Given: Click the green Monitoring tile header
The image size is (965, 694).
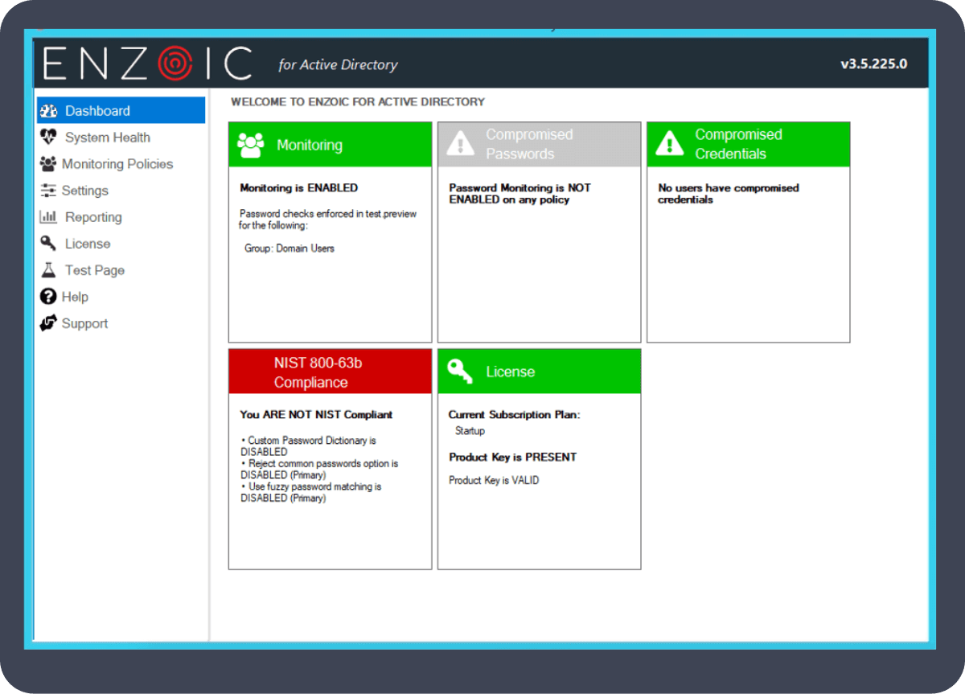Looking at the screenshot, I should click(331, 145).
